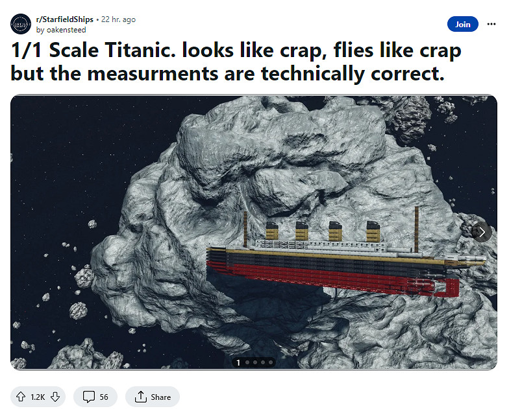The width and height of the screenshot is (509, 409).
Task: Open the r/StarfieldShips subreddit link
Action: point(64,19)
